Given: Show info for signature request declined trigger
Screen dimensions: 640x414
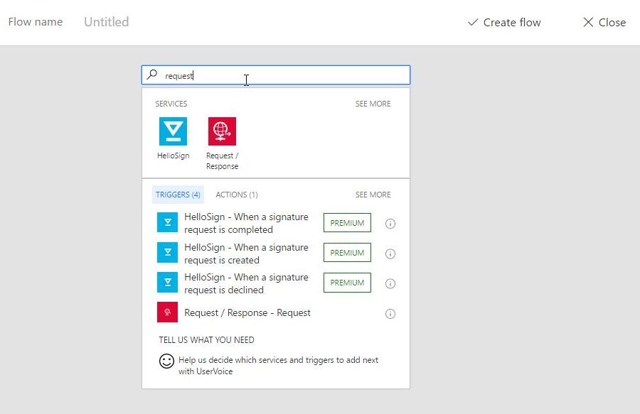Looking at the screenshot, I should [x=390, y=283].
